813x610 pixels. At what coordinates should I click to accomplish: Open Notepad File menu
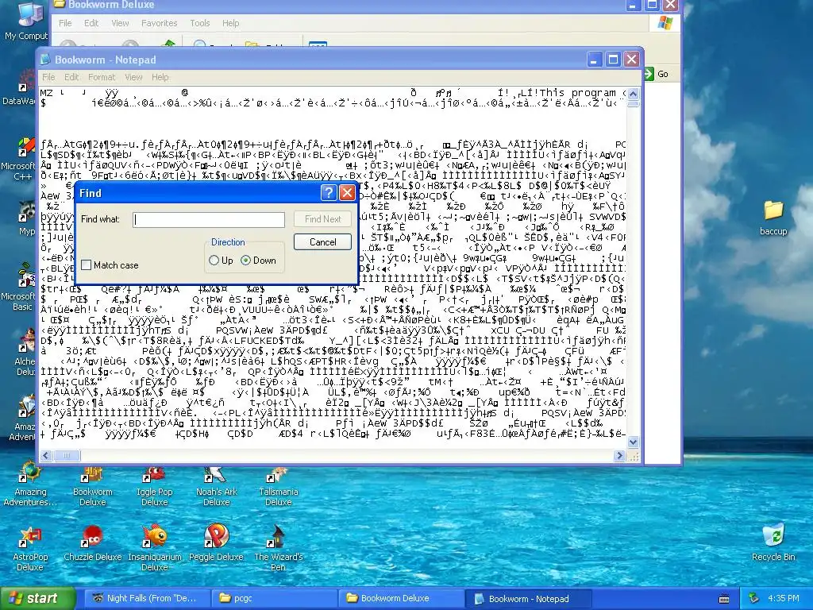point(48,77)
